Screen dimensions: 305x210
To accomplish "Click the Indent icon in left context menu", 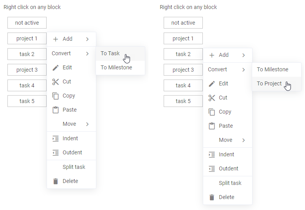I will point(56,138).
